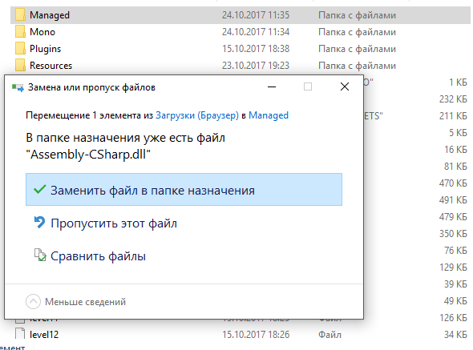Viewport: 473px width, 350px height.
Task: Click the Mono folder icon
Action: pyautogui.click(x=20, y=32)
